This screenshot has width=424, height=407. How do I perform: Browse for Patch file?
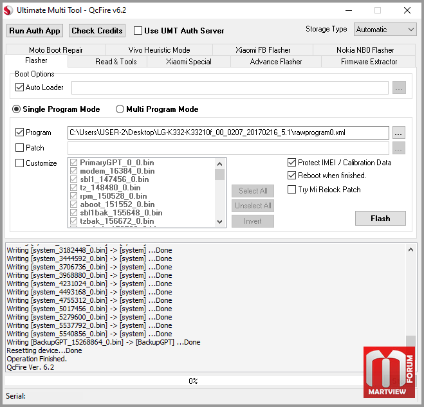click(398, 148)
